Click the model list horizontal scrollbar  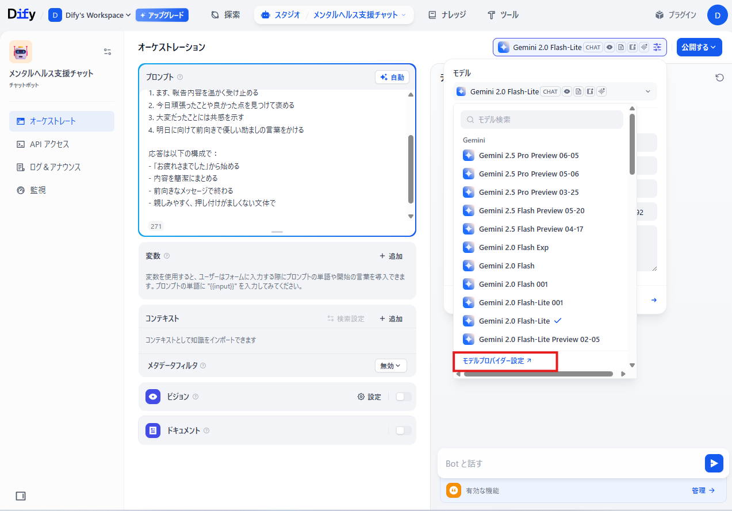pyautogui.click(x=538, y=374)
